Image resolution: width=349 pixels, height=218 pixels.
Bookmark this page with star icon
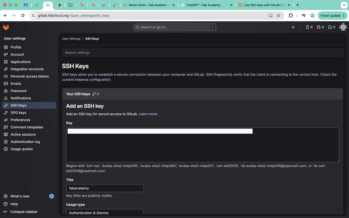tap(279, 16)
